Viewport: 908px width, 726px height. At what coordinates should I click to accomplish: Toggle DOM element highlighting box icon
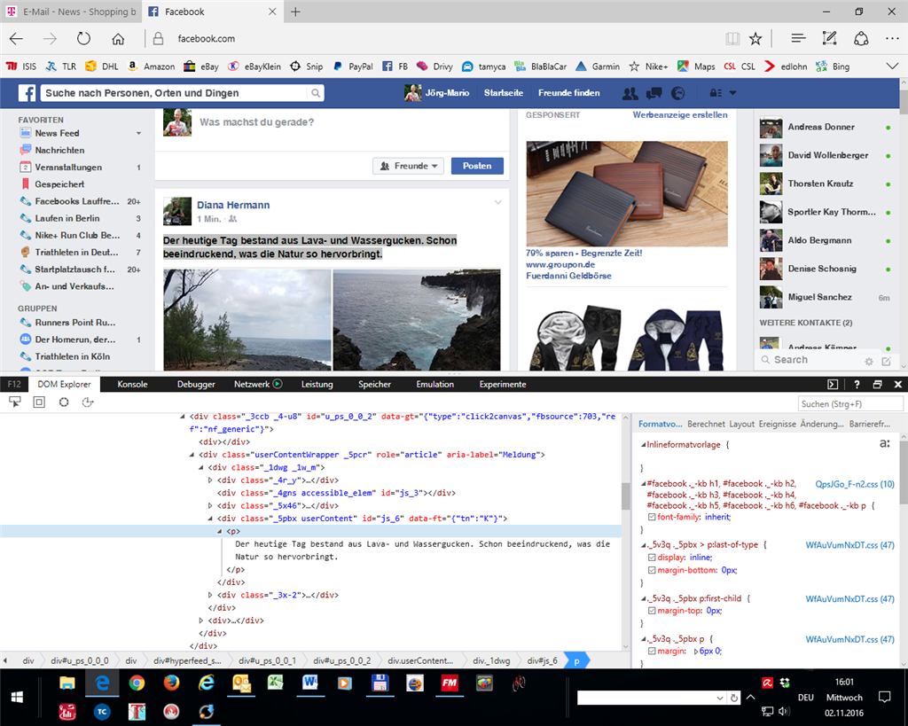(39, 402)
